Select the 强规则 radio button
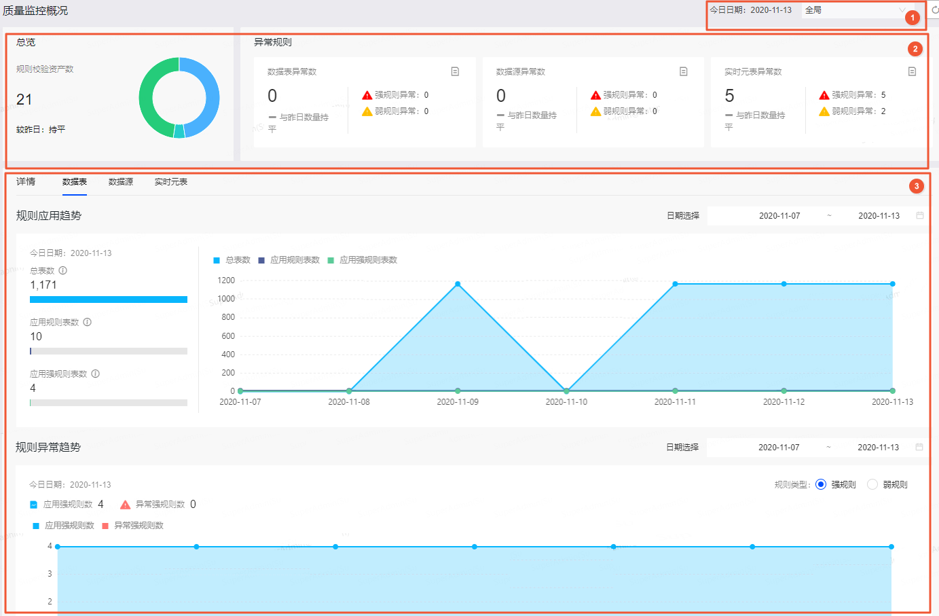This screenshot has width=939, height=616. pyautogui.click(x=821, y=484)
